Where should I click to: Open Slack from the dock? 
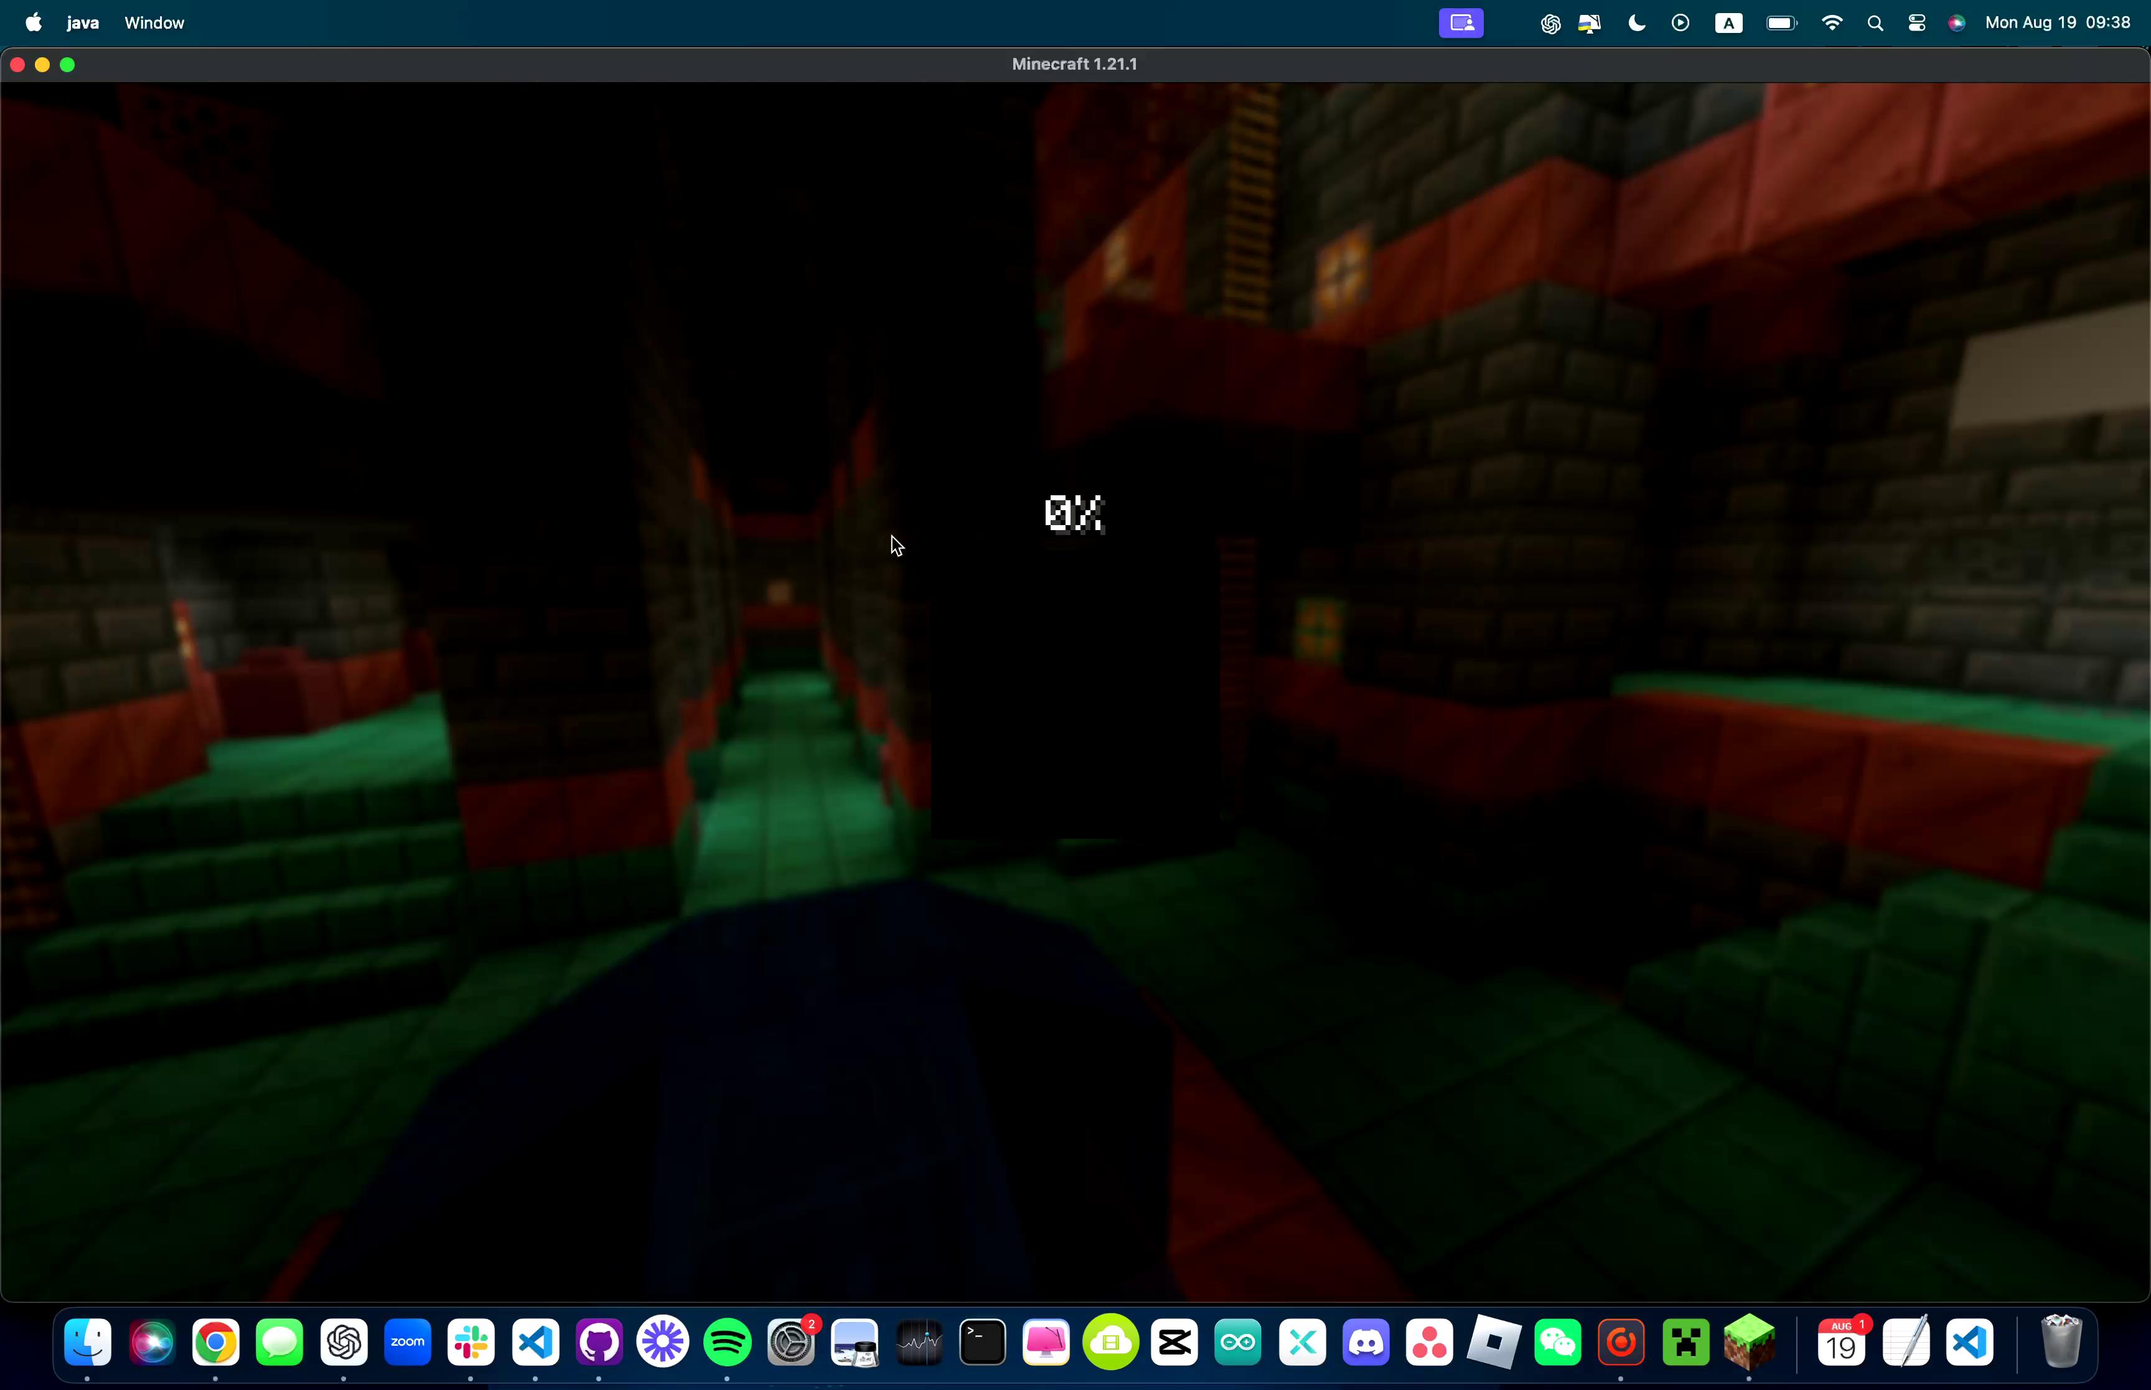pyautogui.click(x=471, y=1342)
